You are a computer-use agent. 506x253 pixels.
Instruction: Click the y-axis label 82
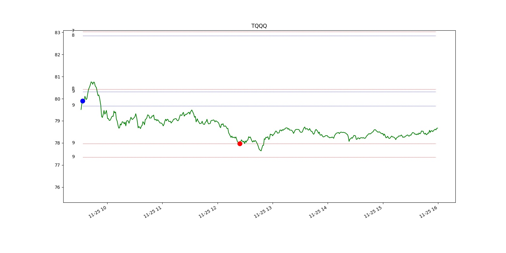pyautogui.click(x=57, y=55)
